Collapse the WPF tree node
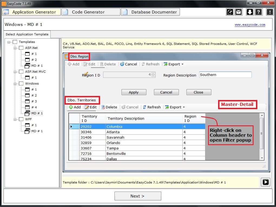The width and height of the screenshot is (276, 207). (x=15, y=119)
